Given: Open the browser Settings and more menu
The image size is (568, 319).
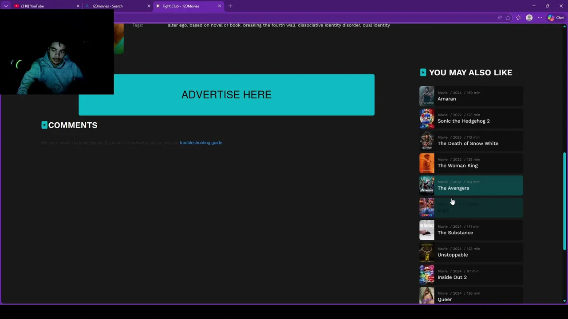Looking at the screenshot, I should tap(540, 18).
